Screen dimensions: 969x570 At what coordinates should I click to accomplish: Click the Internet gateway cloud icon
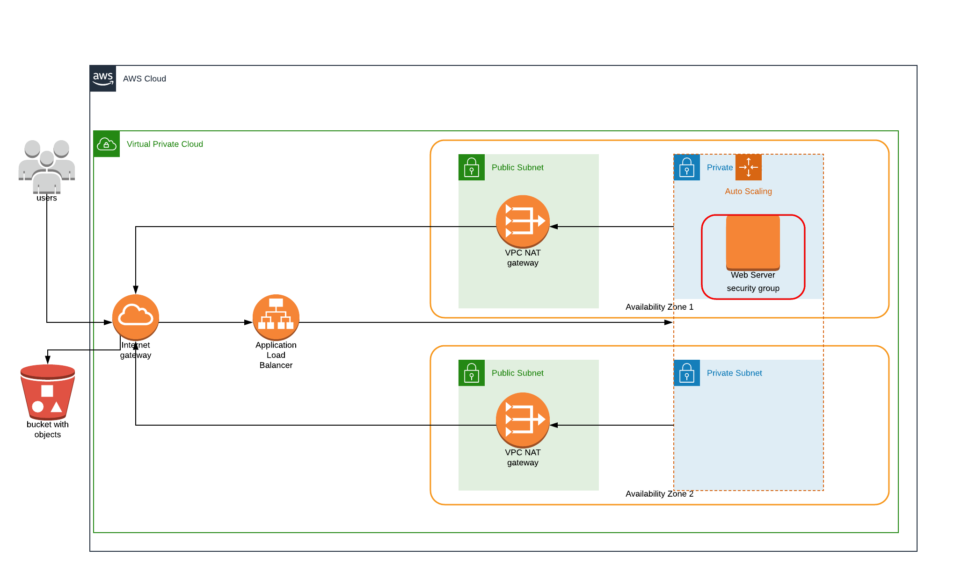136,317
